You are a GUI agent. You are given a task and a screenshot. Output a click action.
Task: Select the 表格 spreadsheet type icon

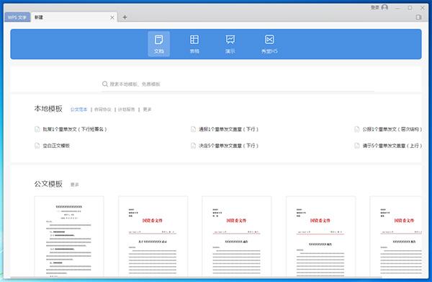coord(194,44)
